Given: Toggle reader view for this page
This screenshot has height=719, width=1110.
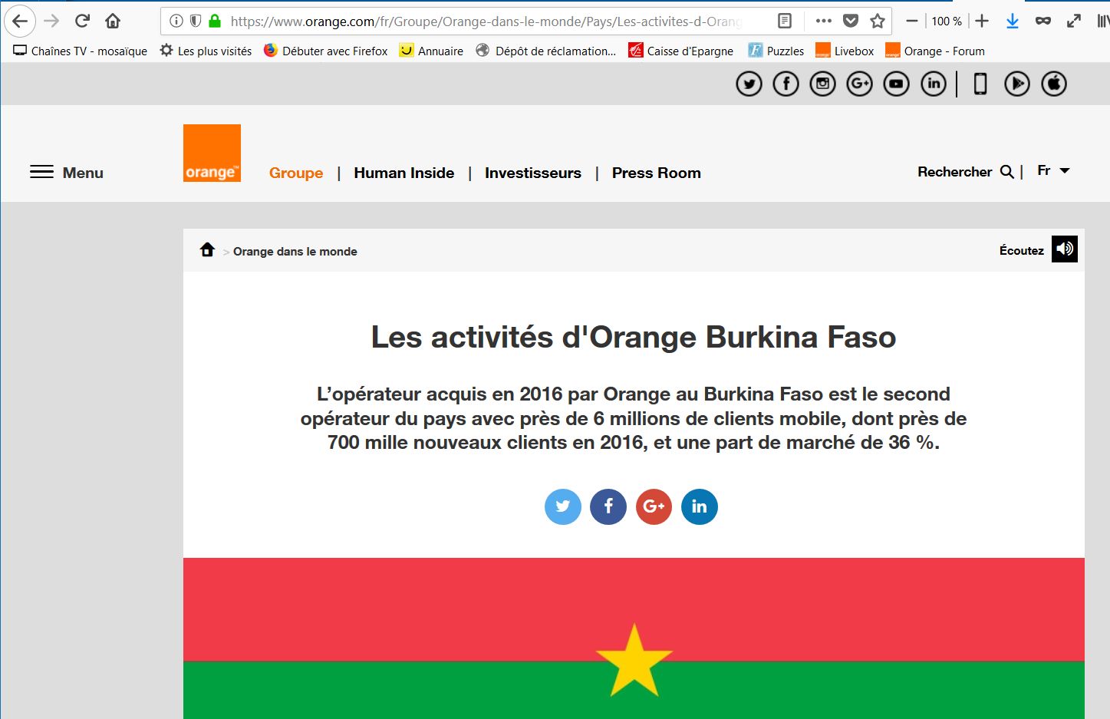Looking at the screenshot, I should click(785, 21).
